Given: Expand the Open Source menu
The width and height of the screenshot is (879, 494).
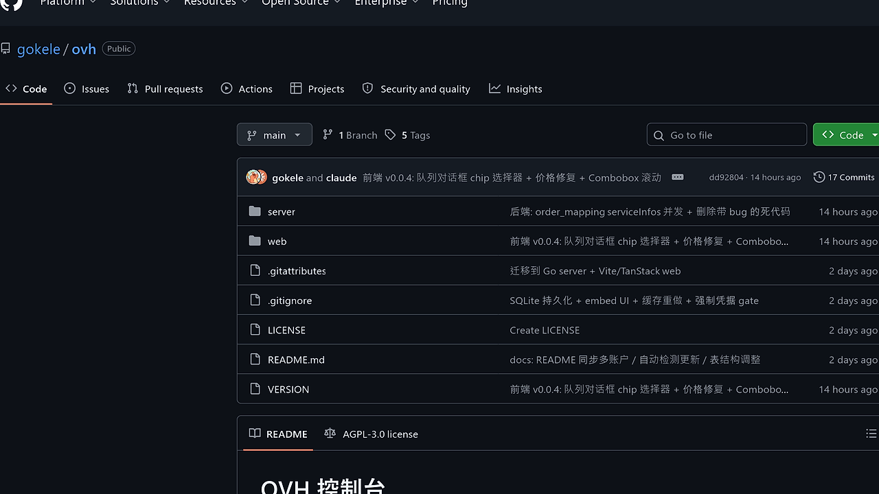Looking at the screenshot, I should point(301,3).
